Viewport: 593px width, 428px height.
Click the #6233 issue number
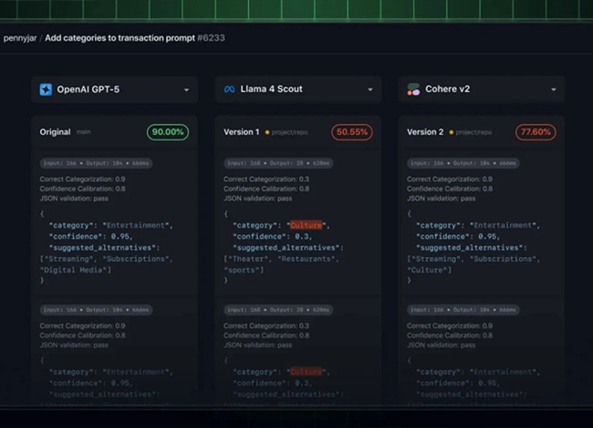[211, 37]
